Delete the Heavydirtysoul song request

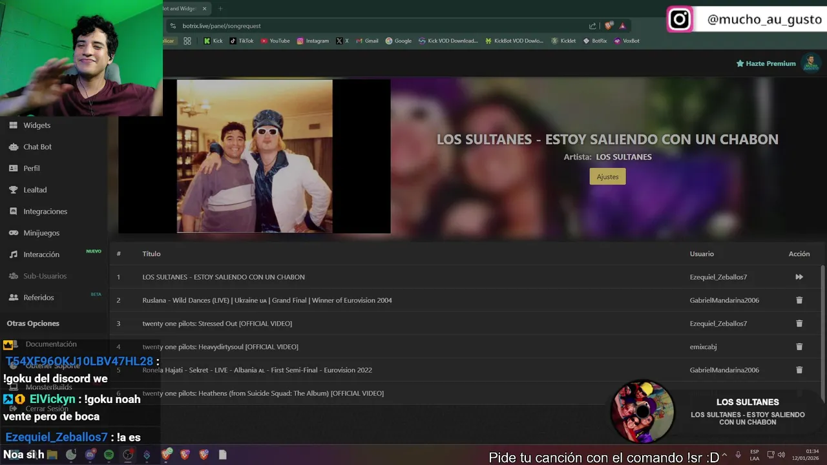click(x=799, y=347)
